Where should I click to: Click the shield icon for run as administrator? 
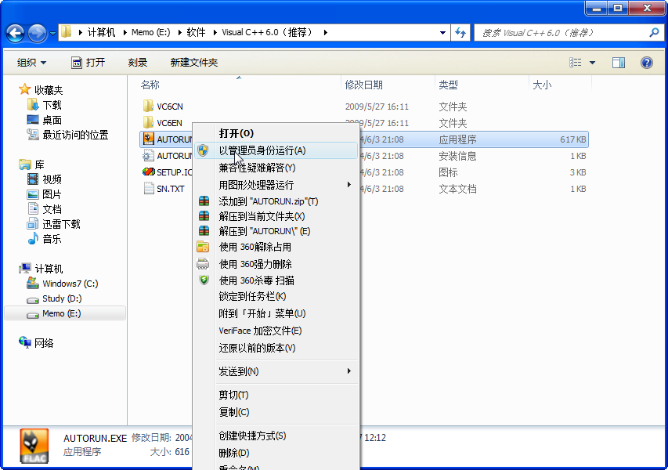(203, 150)
